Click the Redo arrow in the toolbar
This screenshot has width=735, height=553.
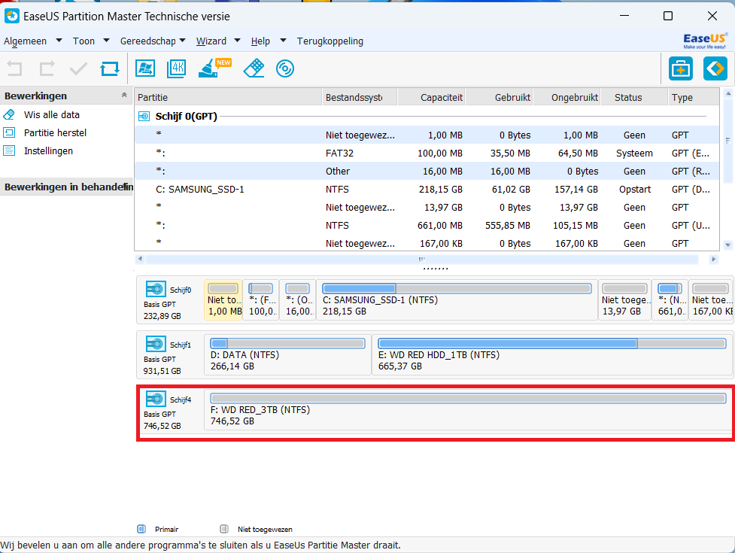[47, 69]
